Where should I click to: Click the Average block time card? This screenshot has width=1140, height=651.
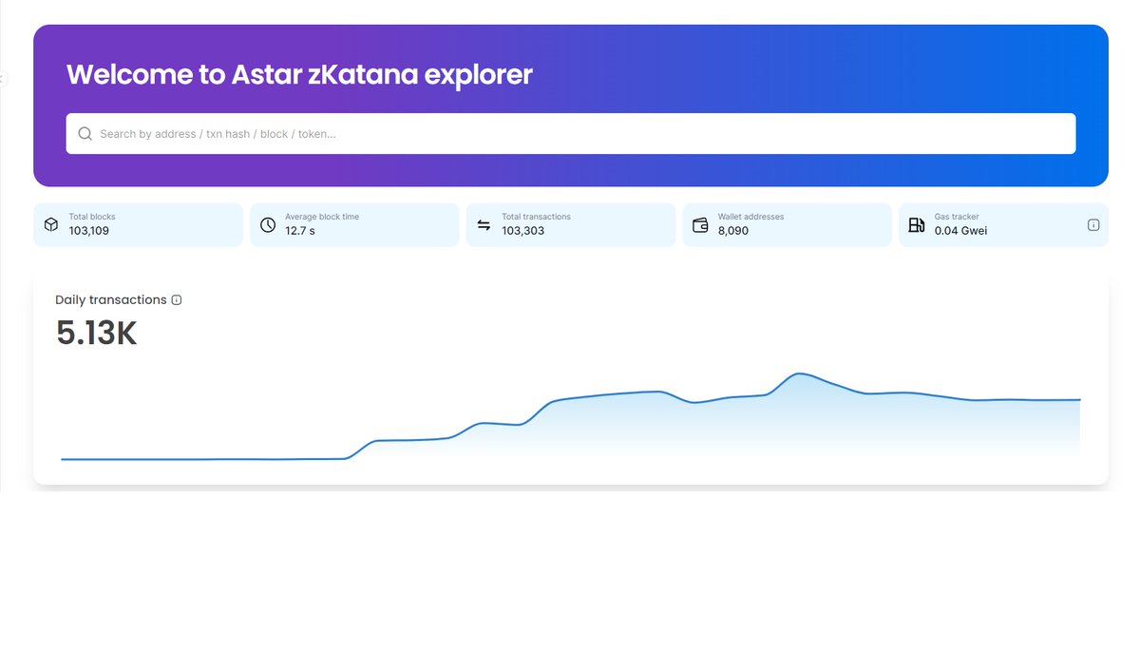(x=354, y=225)
